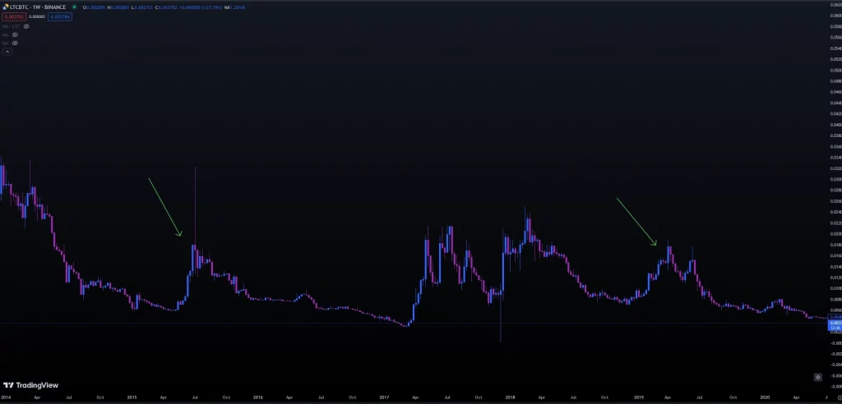Hide the first MA indicator

click(x=15, y=34)
